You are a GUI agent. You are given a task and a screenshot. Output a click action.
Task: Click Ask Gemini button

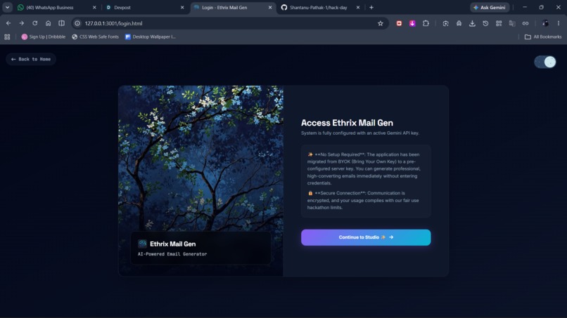point(490,8)
